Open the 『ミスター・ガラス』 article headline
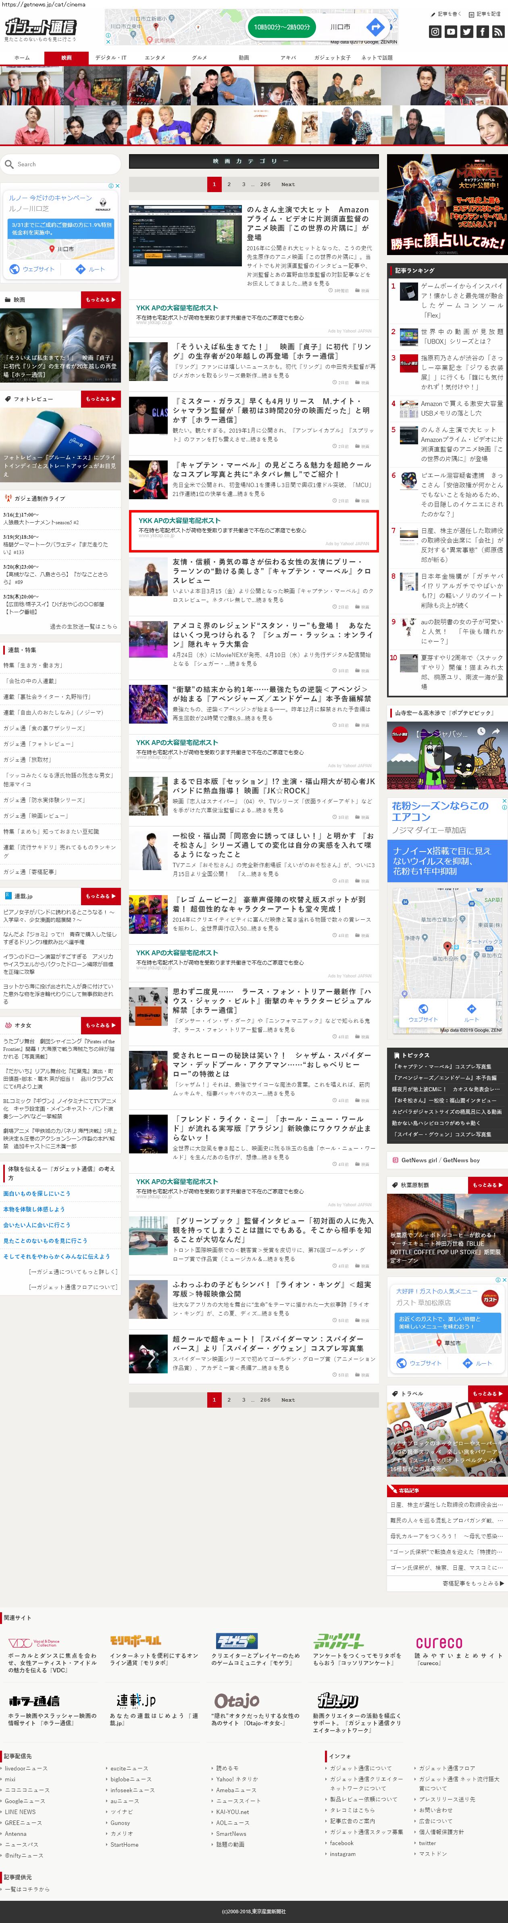508x1923 pixels. coord(271,410)
